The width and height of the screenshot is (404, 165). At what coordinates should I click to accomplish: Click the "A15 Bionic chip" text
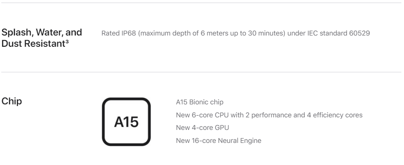200,102
